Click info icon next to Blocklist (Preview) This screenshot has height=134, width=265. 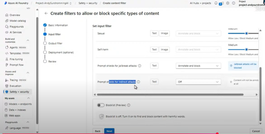pos(129,105)
